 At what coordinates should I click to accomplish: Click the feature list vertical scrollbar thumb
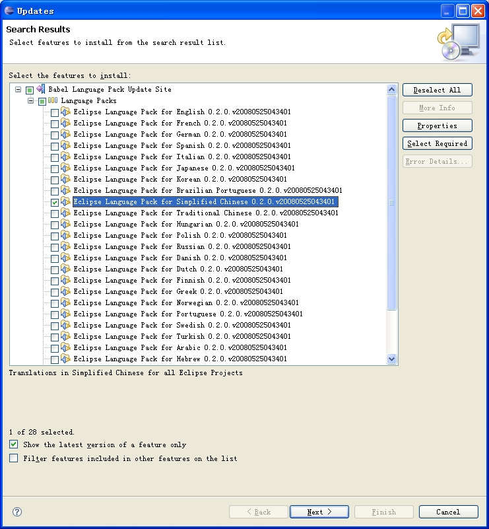coord(391,203)
